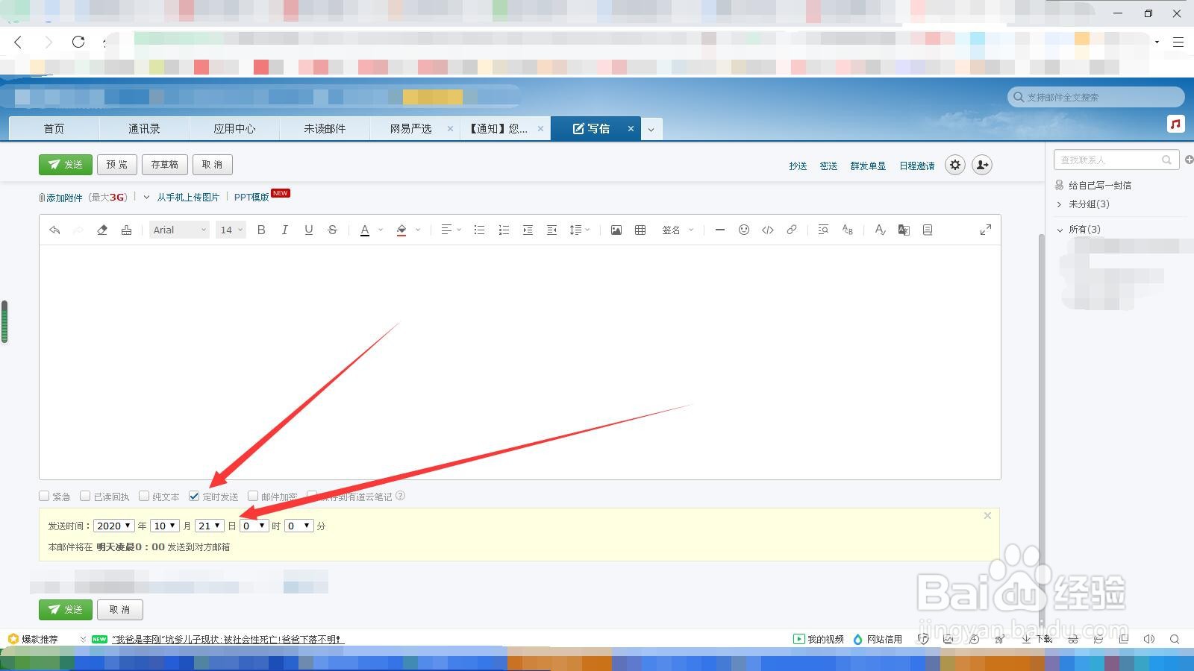
Task: Open the spell check tool
Action: coord(880,230)
